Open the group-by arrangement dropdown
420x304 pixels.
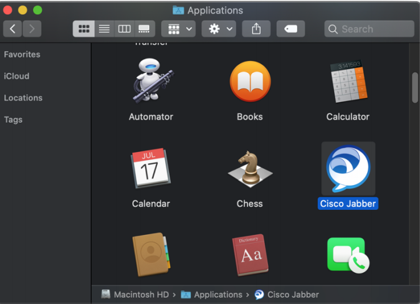pyautogui.click(x=178, y=29)
